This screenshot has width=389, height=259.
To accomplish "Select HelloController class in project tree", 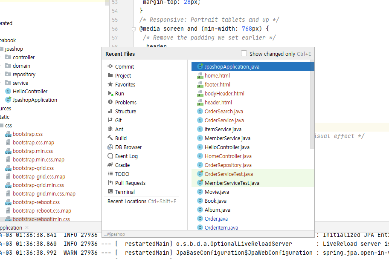I will click(26, 91).
